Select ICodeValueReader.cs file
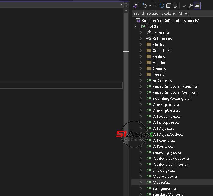This screenshot has width=213, height=196. [171, 159]
